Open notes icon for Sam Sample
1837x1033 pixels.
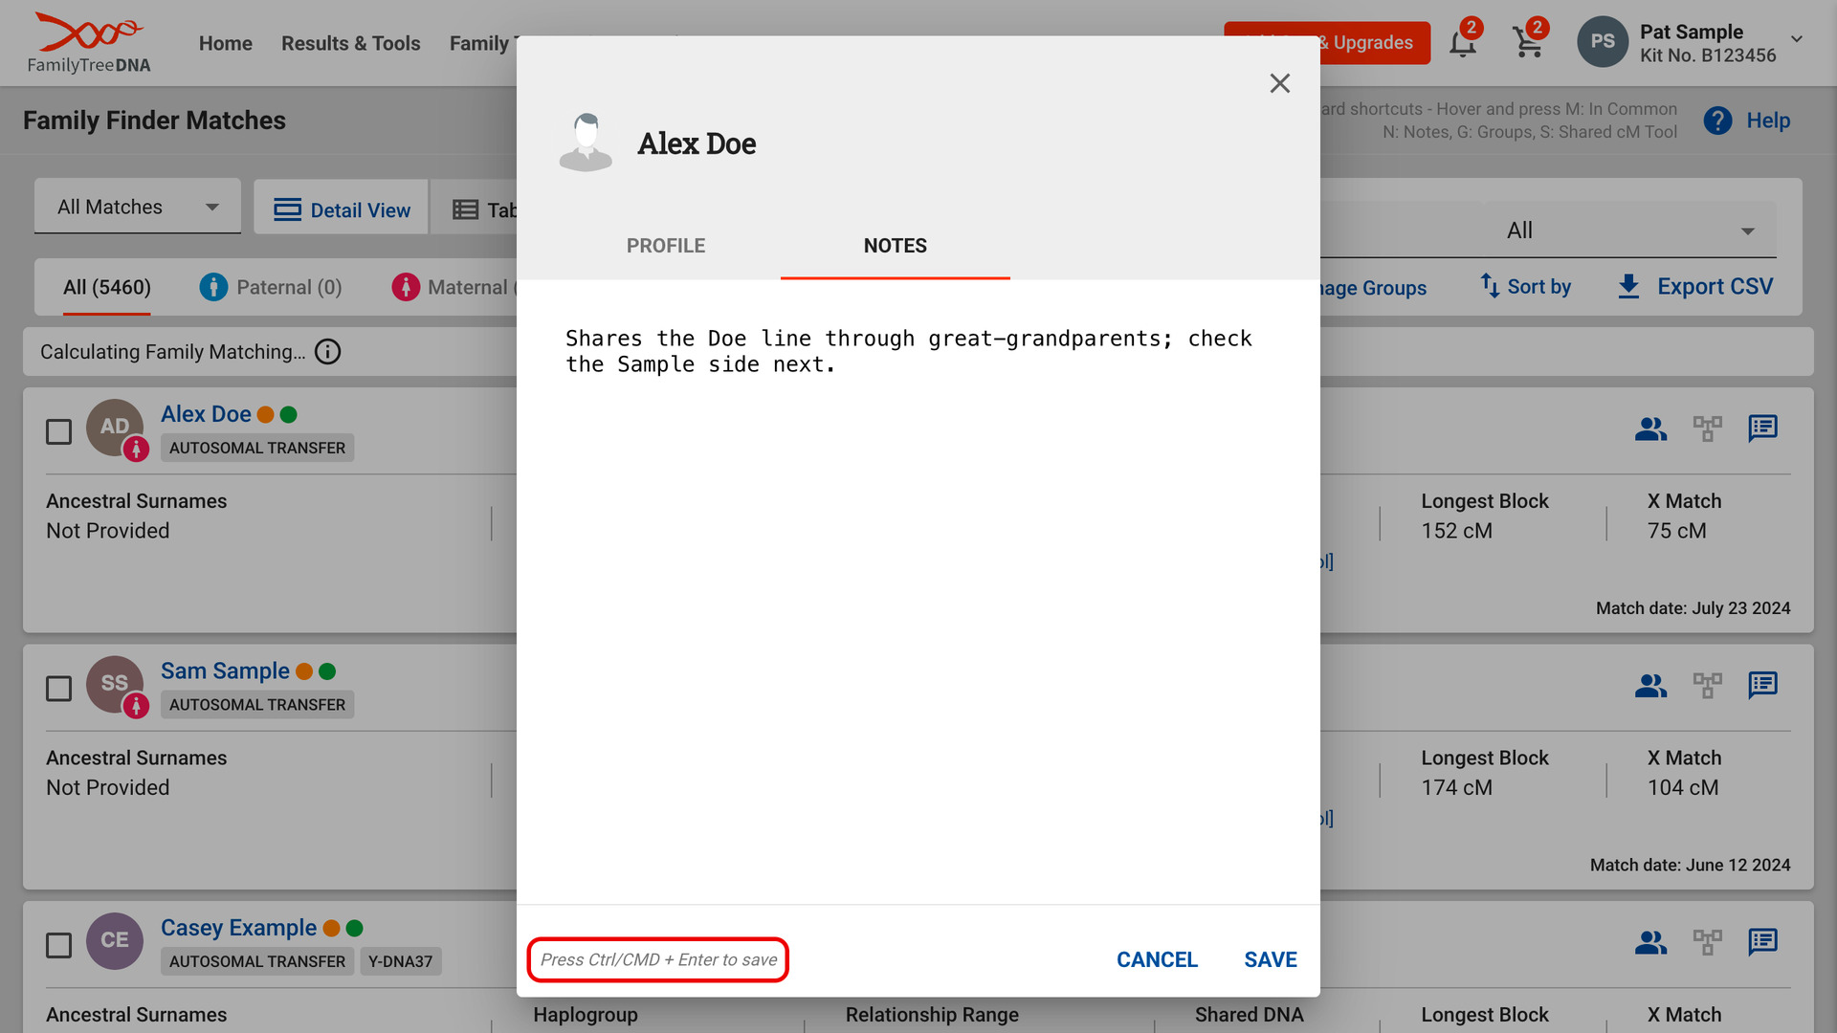1762,686
